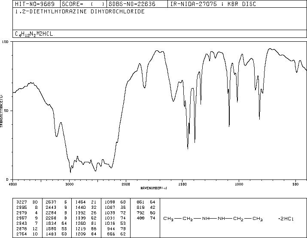307x238 pixels.
Task: Click the 3000 wavenumber axis label
Action: click(x=69, y=184)
